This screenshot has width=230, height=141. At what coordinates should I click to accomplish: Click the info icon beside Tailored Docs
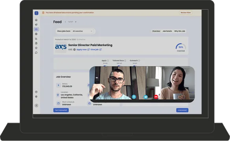click(x=125, y=60)
